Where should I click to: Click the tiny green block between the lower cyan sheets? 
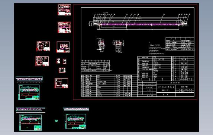click(56, 121)
